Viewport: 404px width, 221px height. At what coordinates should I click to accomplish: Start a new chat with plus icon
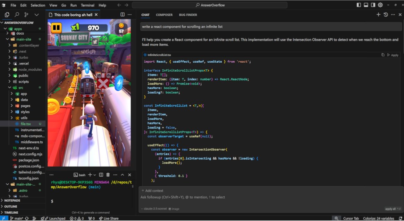pyautogui.click(x=378, y=15)
